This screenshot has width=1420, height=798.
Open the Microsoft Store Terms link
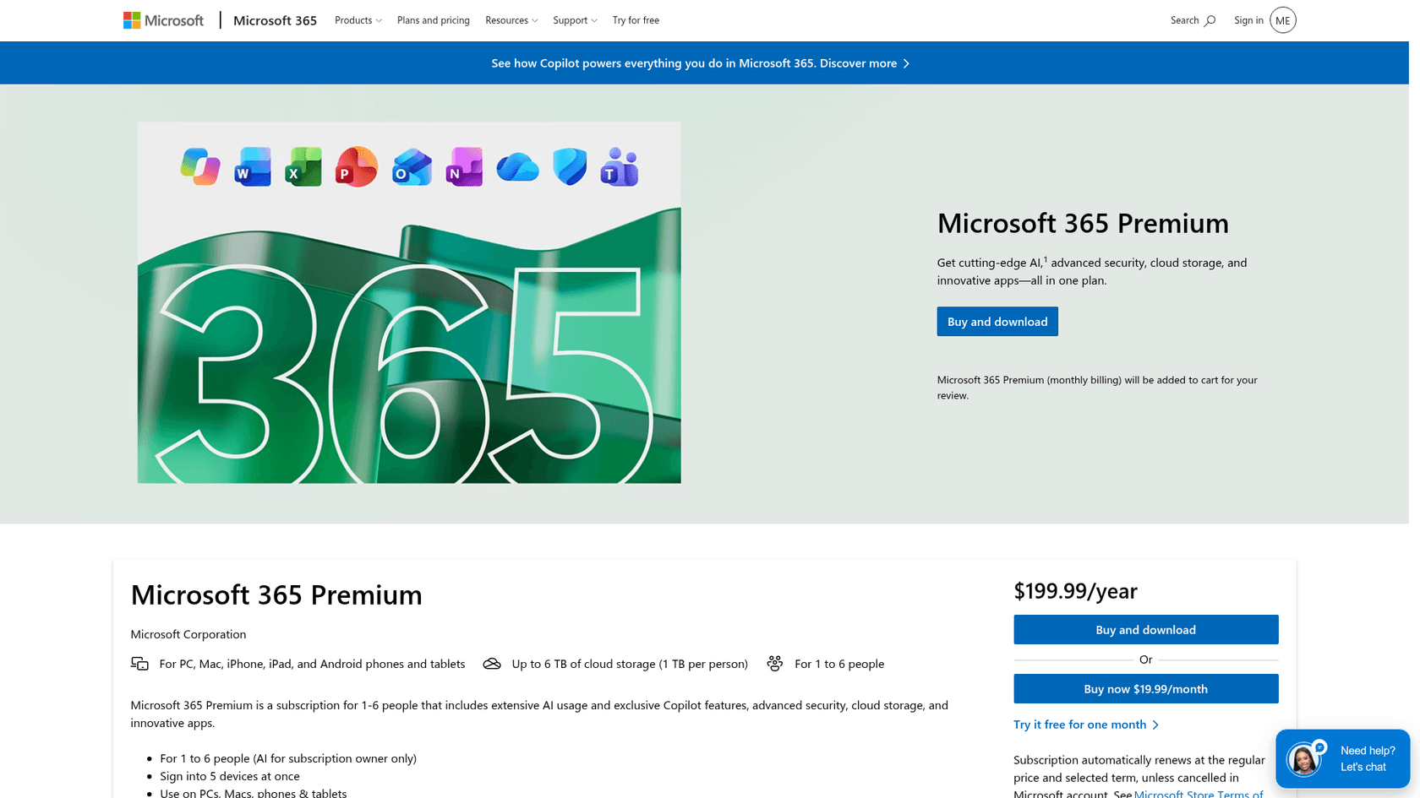pyautogui.click(x=1199, y=793)
